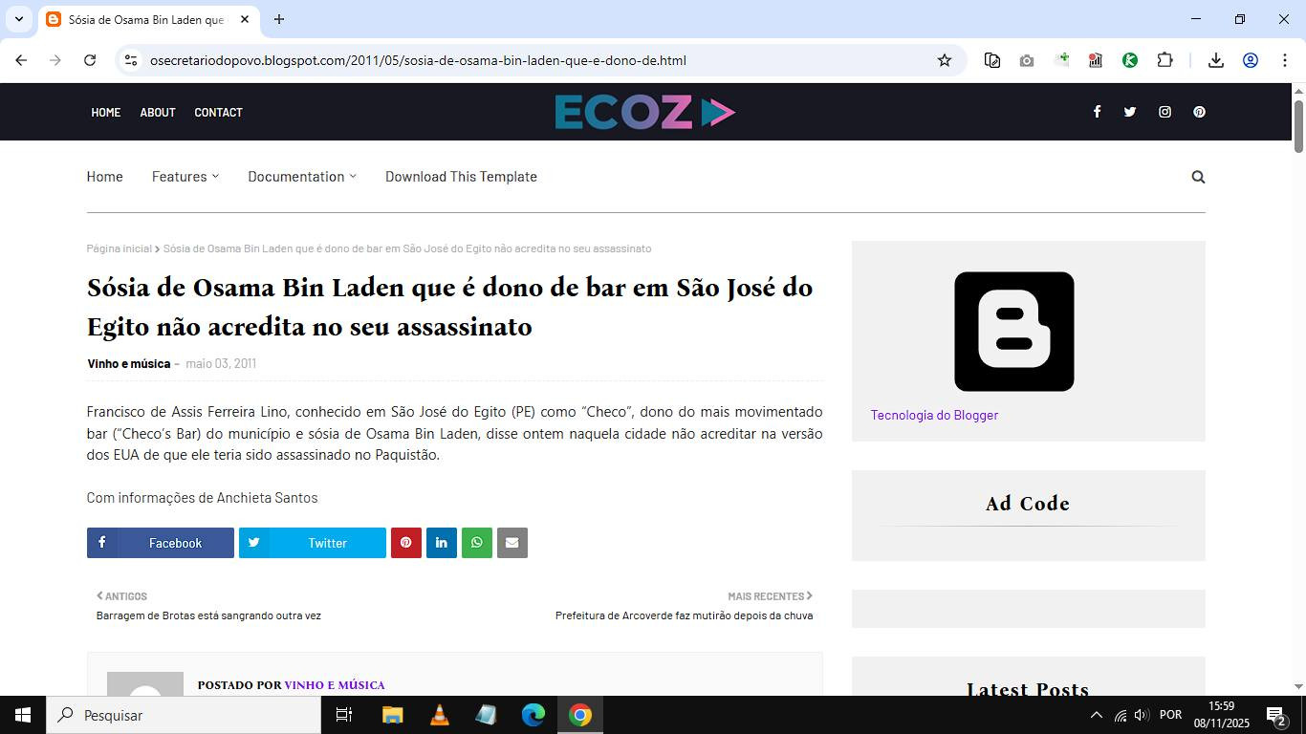Select ABOUT in the top menu
The image size is (1306, 734).
point(158,113)
